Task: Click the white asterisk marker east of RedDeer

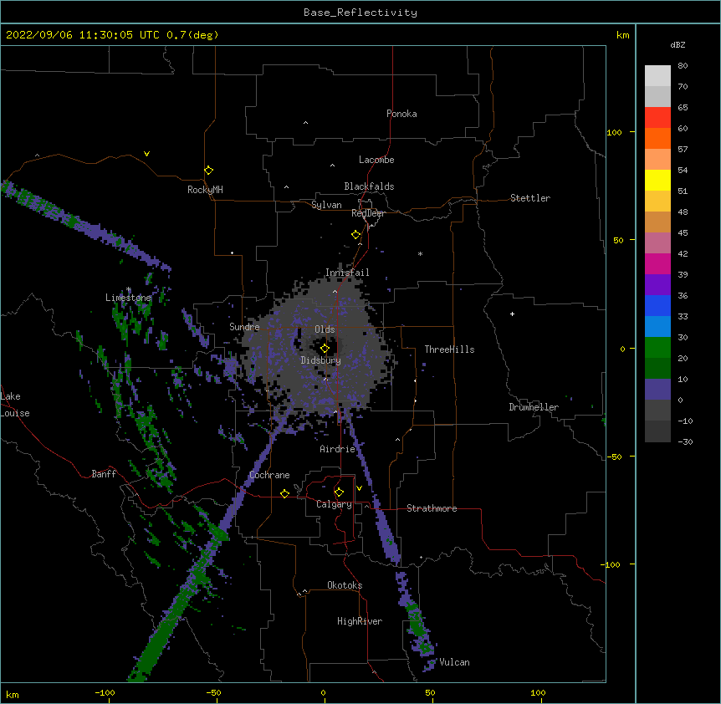Action: click(x=420, y=253)
